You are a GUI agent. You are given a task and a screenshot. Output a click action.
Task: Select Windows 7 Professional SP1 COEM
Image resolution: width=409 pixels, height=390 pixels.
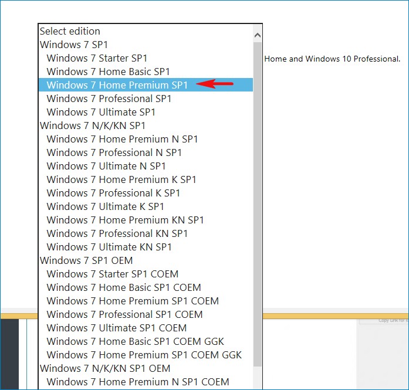146,314
